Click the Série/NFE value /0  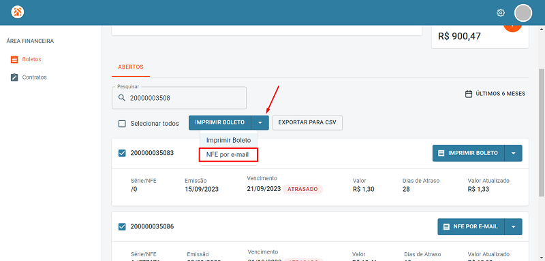click(x=134, y=190)
